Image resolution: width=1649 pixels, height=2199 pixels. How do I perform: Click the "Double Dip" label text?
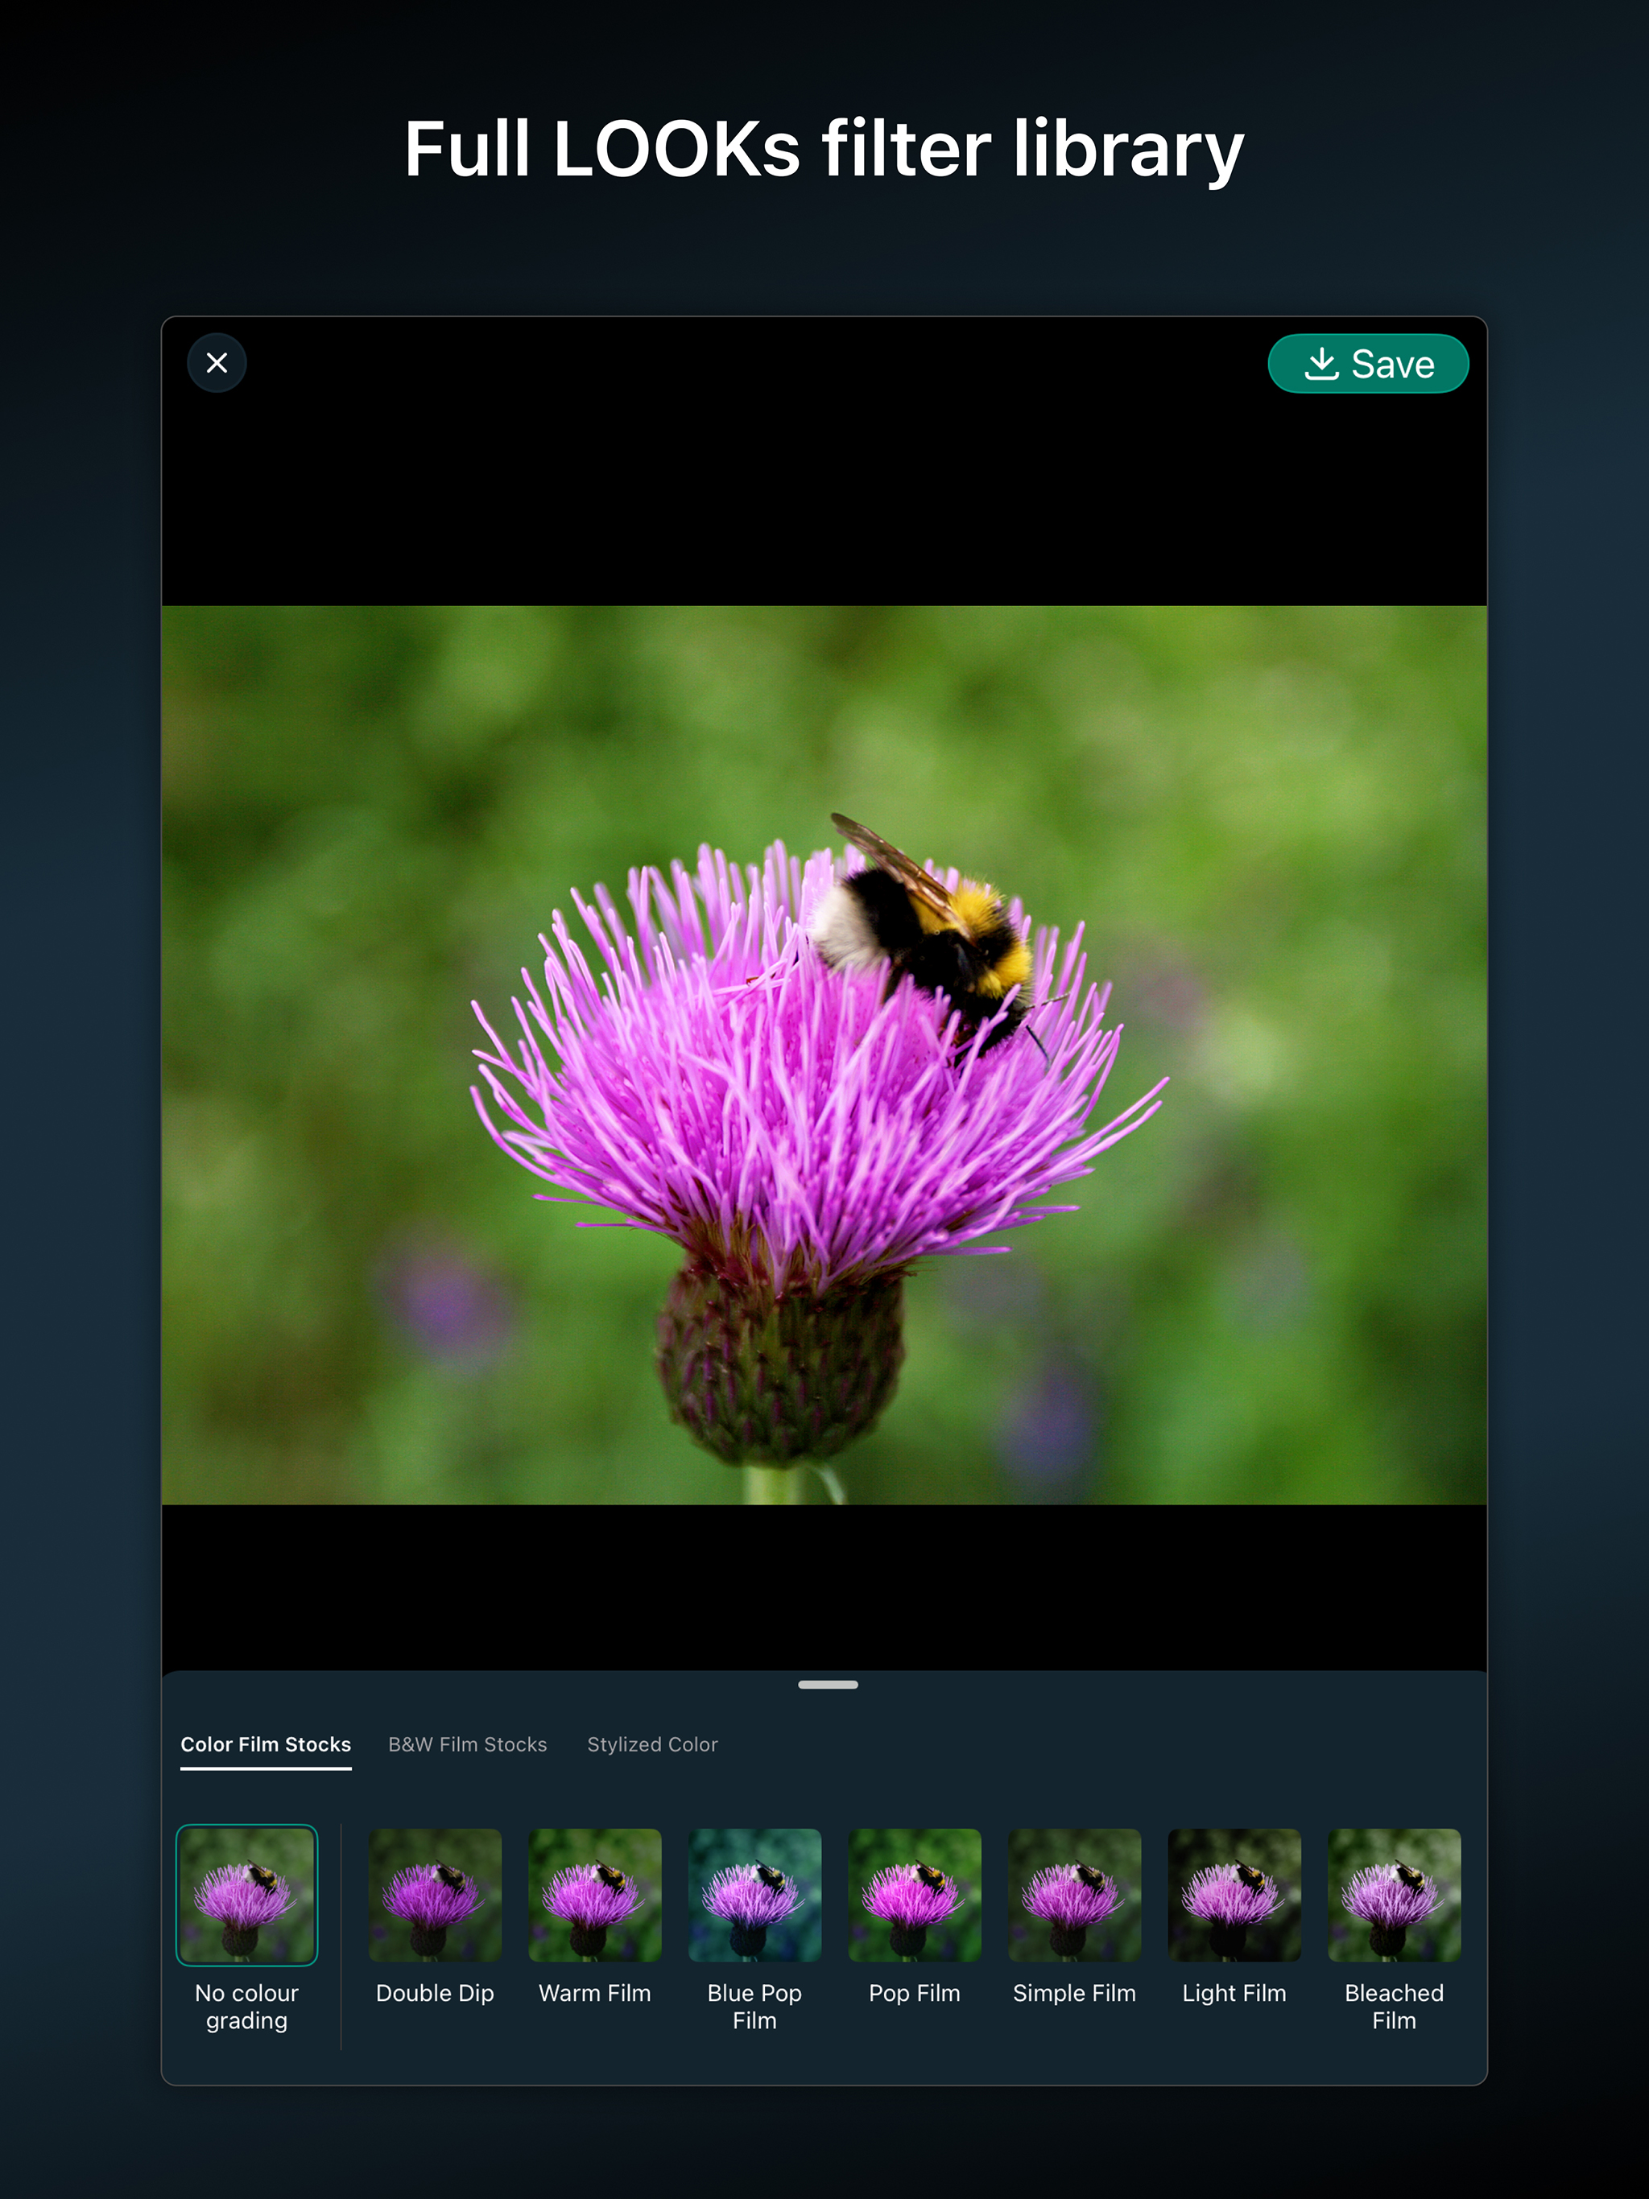click(435, 1992)
